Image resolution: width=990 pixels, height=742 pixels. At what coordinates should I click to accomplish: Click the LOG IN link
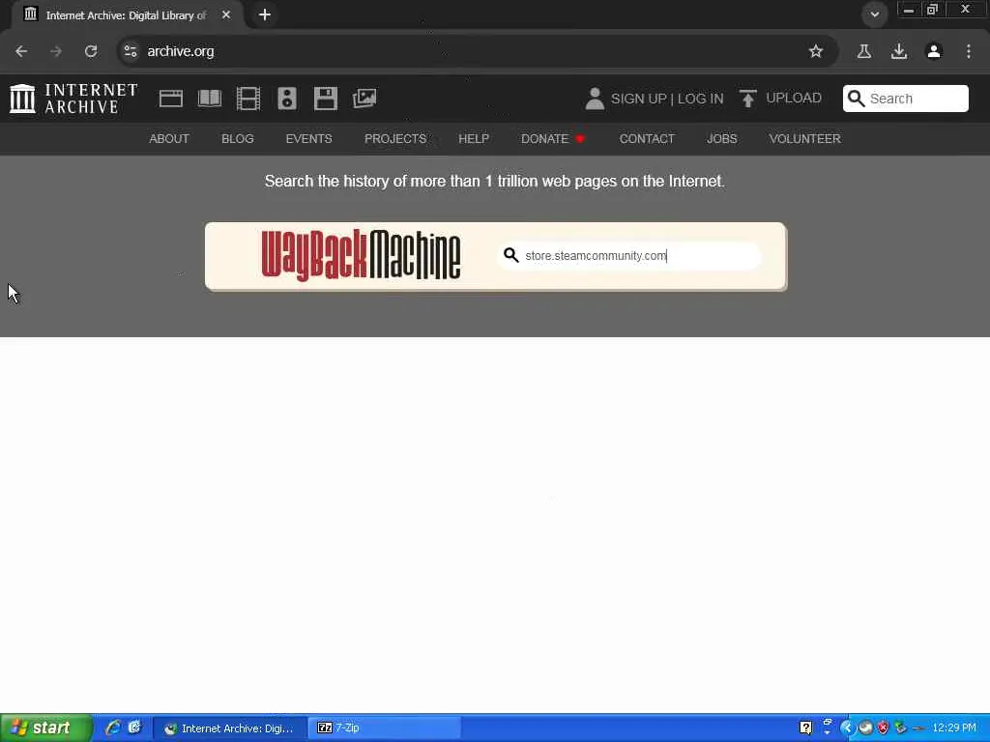(700, 100)
